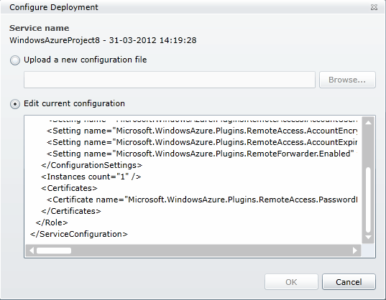
Task: Click the OK button
Action: [x=291, y=282]
